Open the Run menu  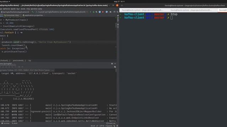coord(18,9)
